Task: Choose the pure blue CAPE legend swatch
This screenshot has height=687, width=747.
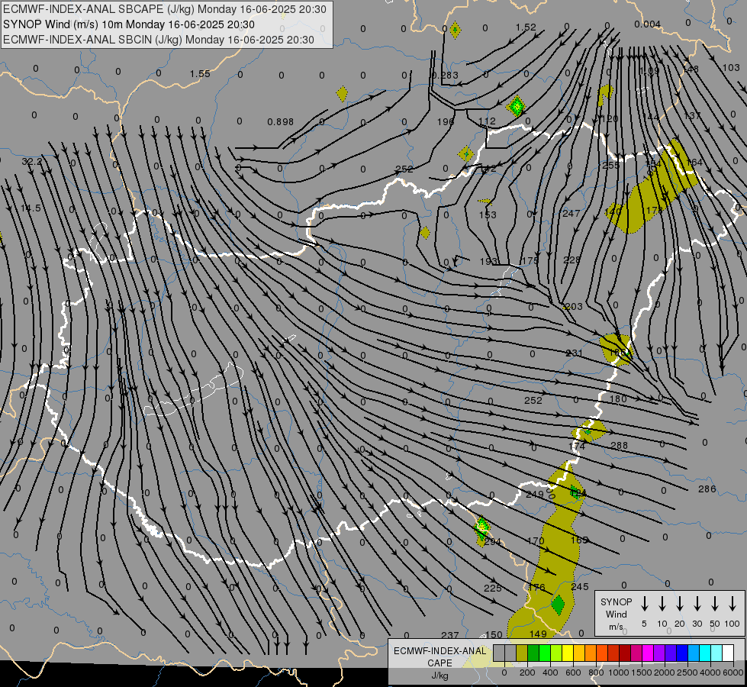Action: tap(681, 653)
